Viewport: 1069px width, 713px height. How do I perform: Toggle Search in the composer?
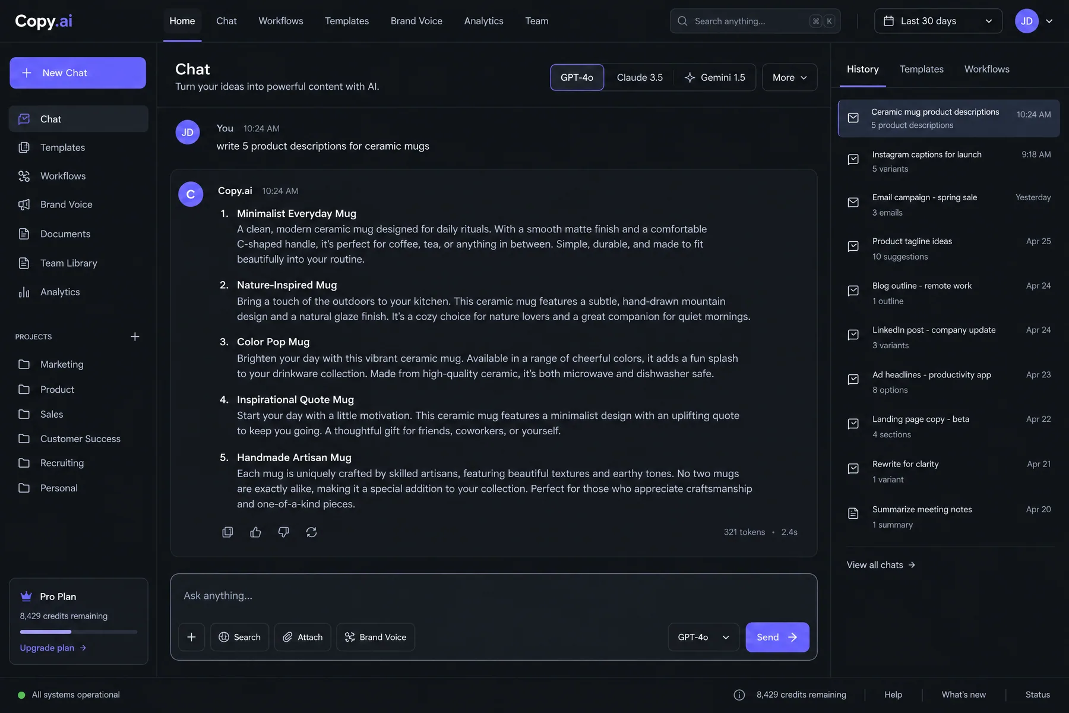click(x=239, y=637)
